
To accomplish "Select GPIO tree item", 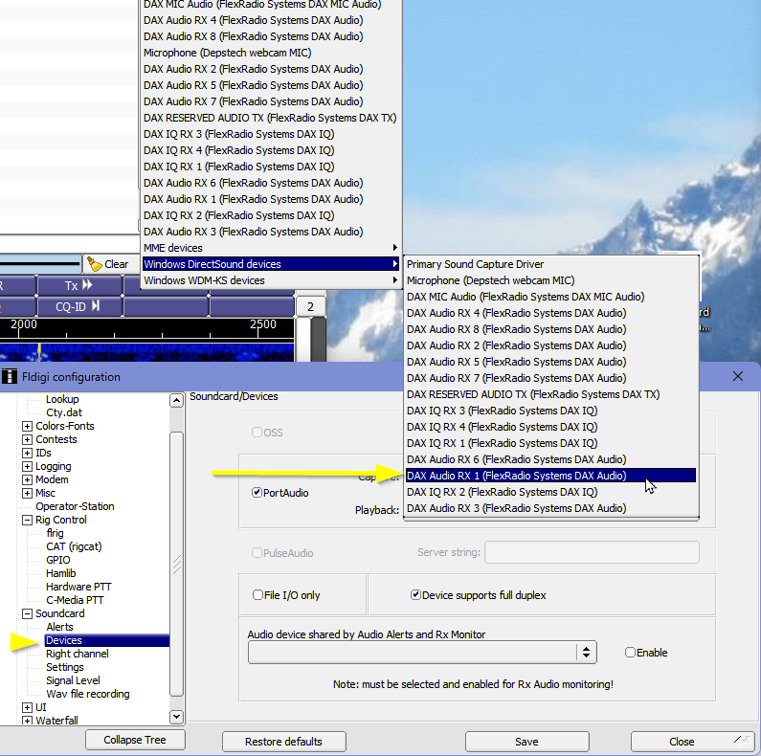I will click(x=58, y=560).
